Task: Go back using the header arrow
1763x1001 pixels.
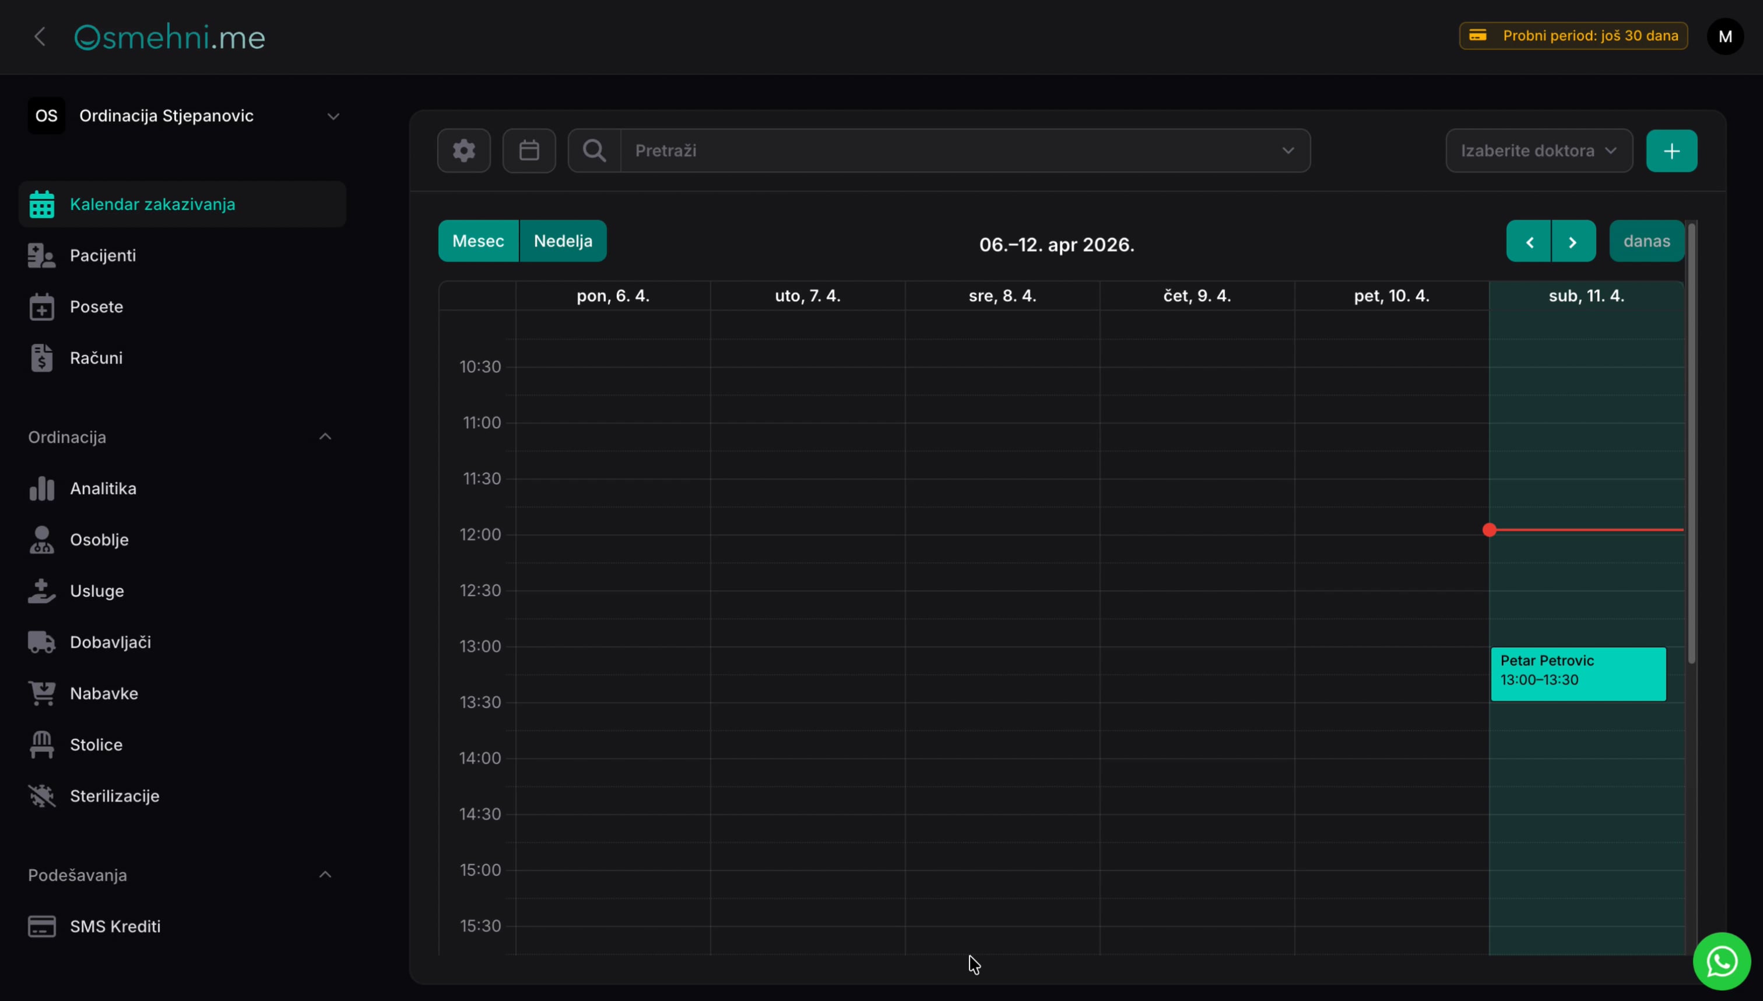Action: pos(40,37)
